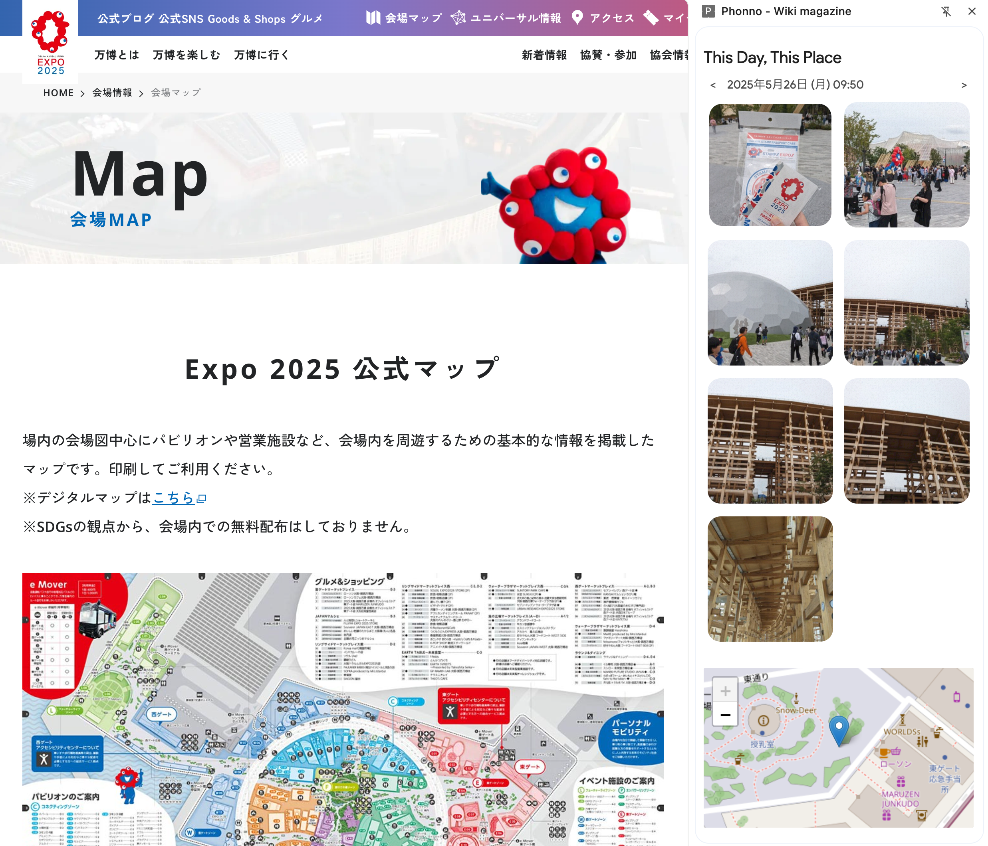Go to previous date in panel
The image size is (988, 846).
(x=713, y=85)
